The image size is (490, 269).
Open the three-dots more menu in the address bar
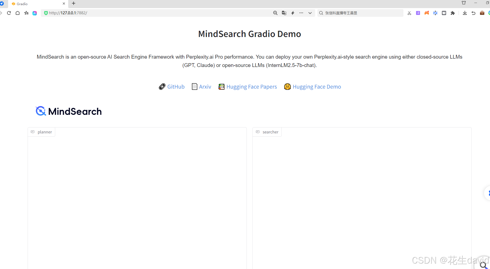click(301, 13)
